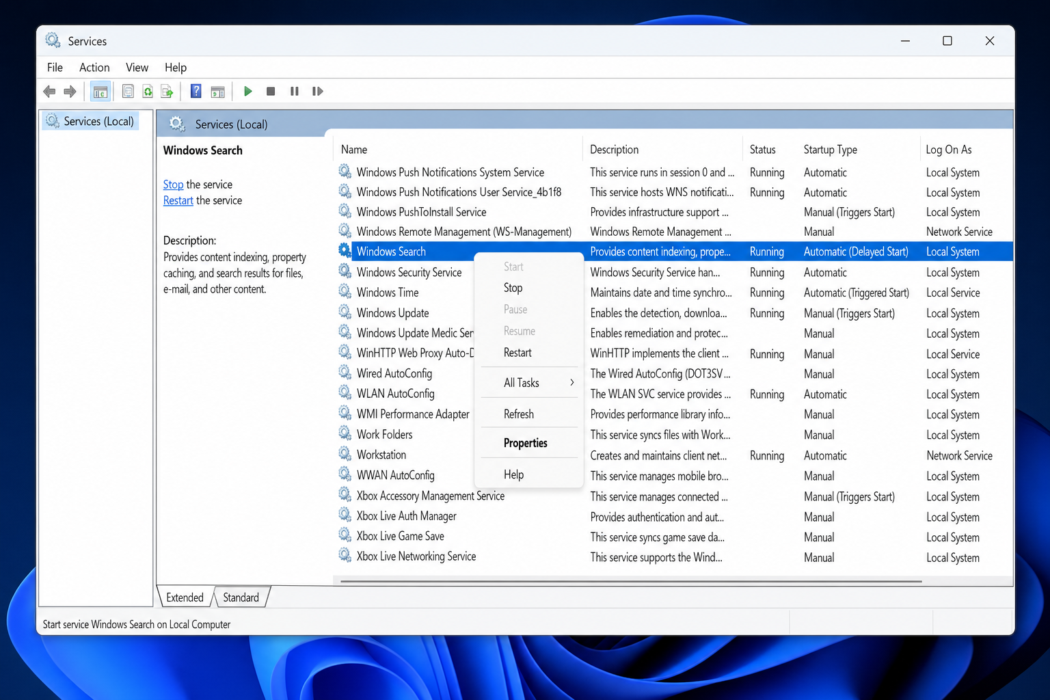Viewport: 1050px width, 700px height.
Task: Click gear icon beside Windows Time
Action: (x=345, y=292)
